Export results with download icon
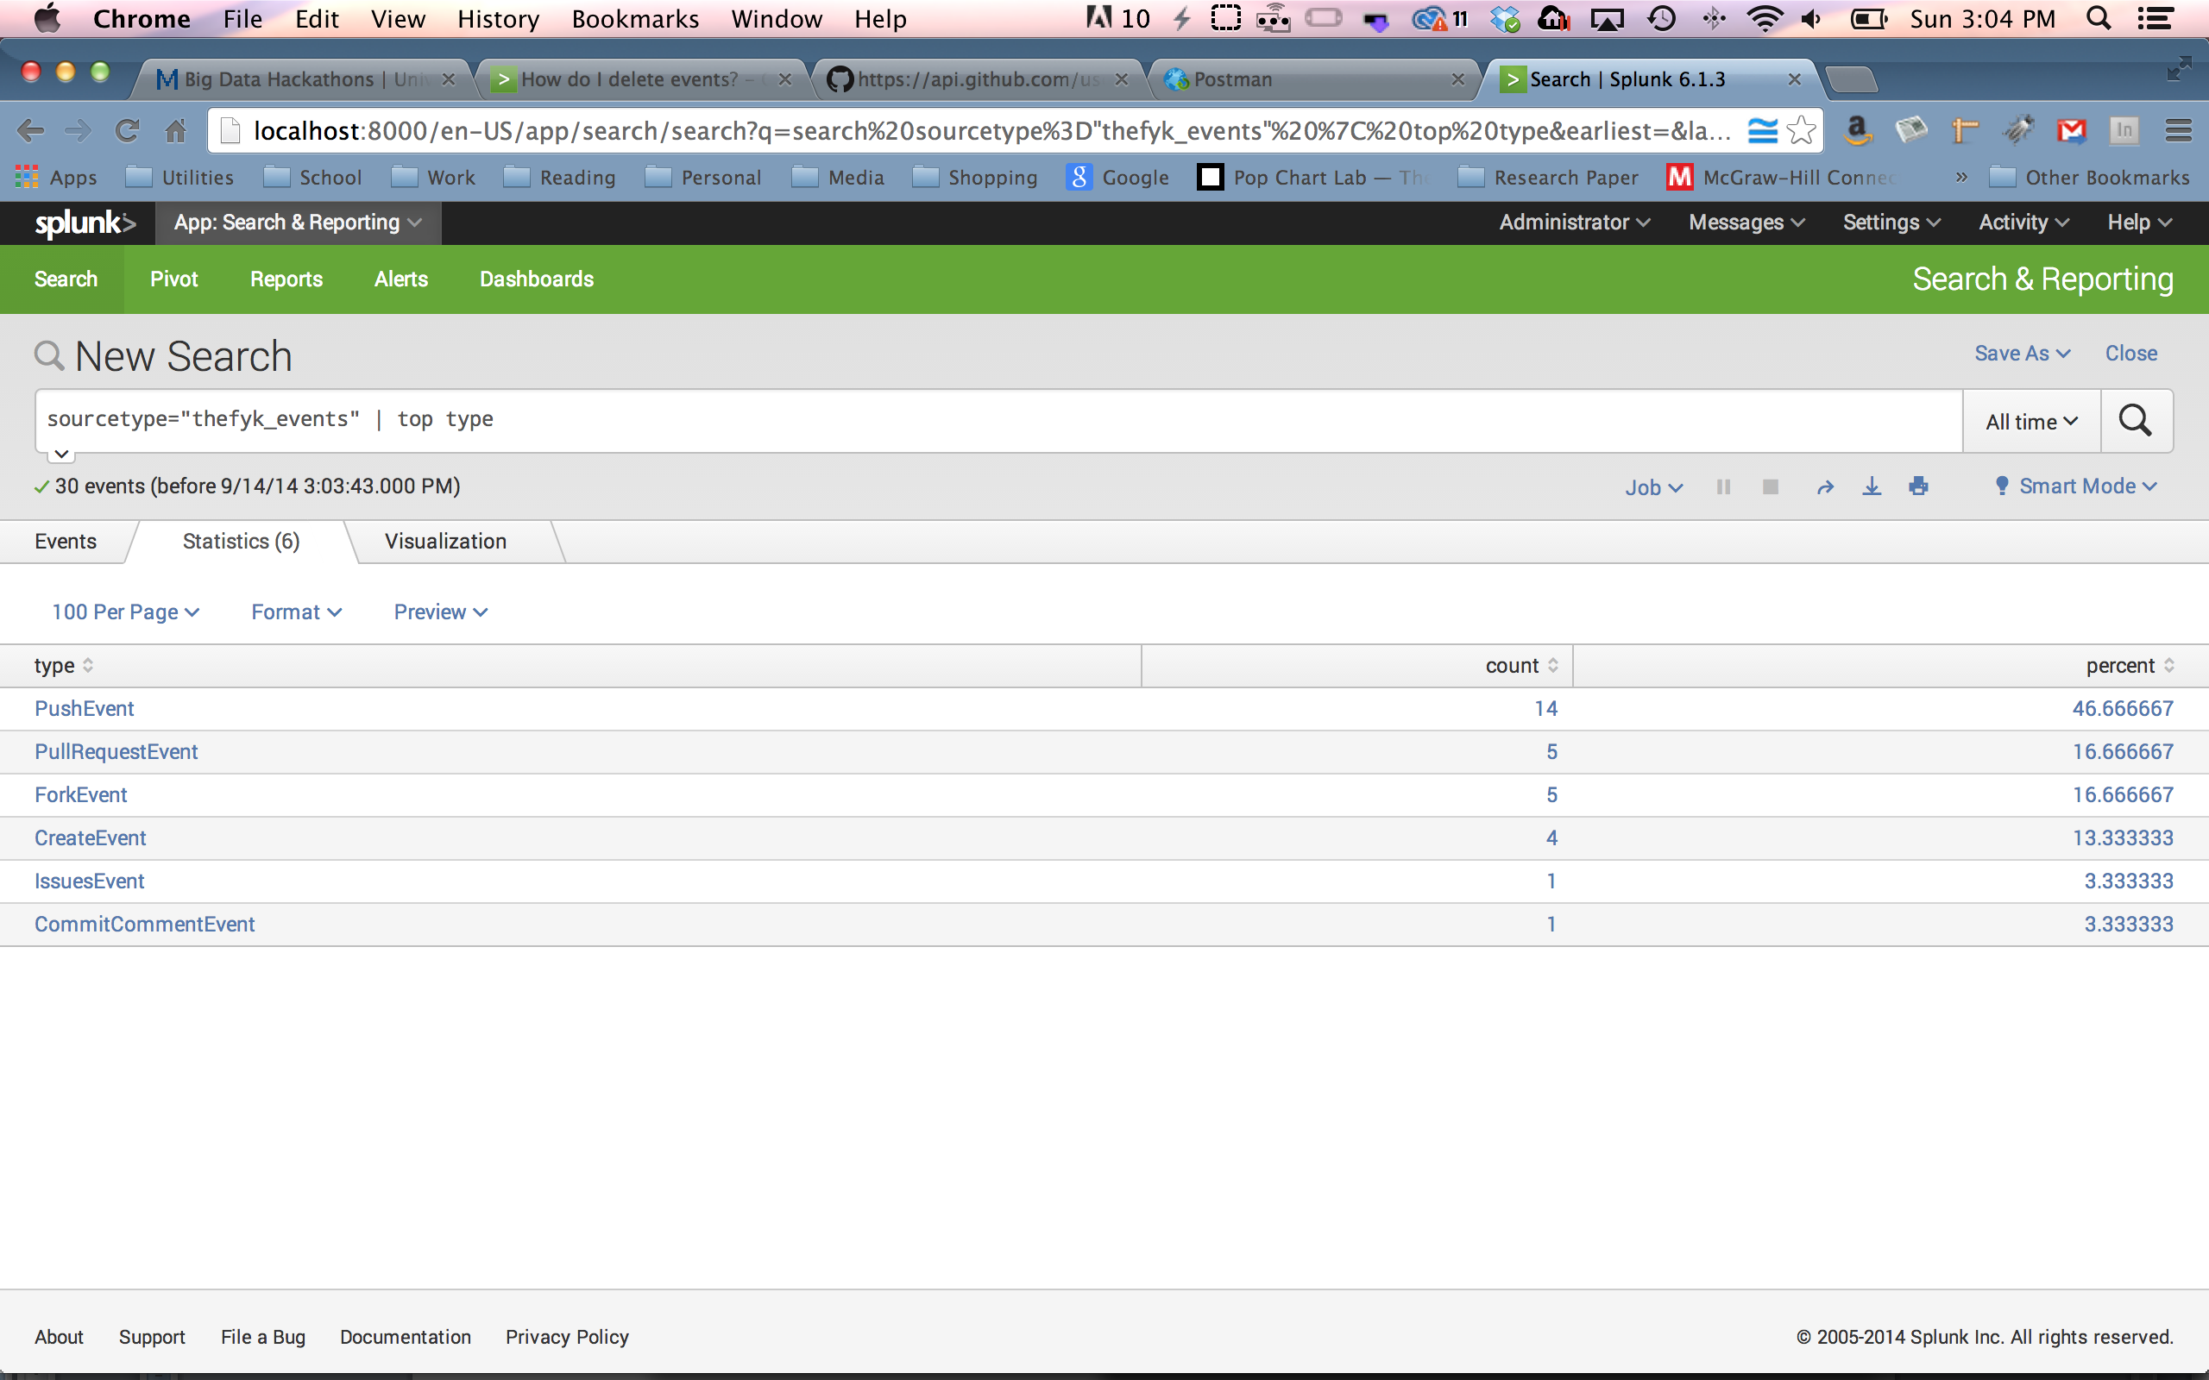Screen dimensions: 2209x1380 (1872, 486)
